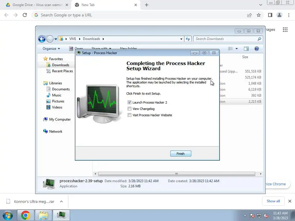
Task: Enable the View Changelog checkbox
Action: pos(129,109)
